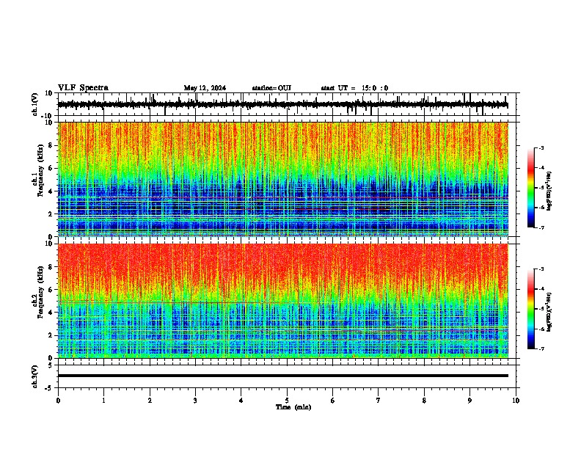Click the ch.2 frequency spectrogram panel
Image resolution: width=581 pixels, height=449 pixels.
283,301
